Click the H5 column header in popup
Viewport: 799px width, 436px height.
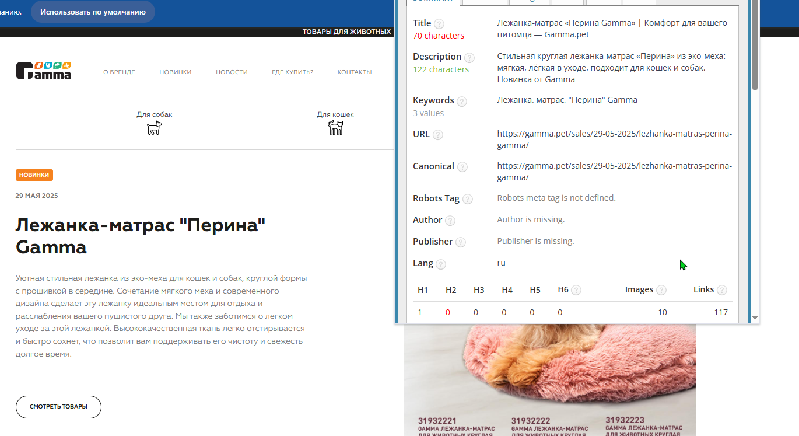[535, 290]
